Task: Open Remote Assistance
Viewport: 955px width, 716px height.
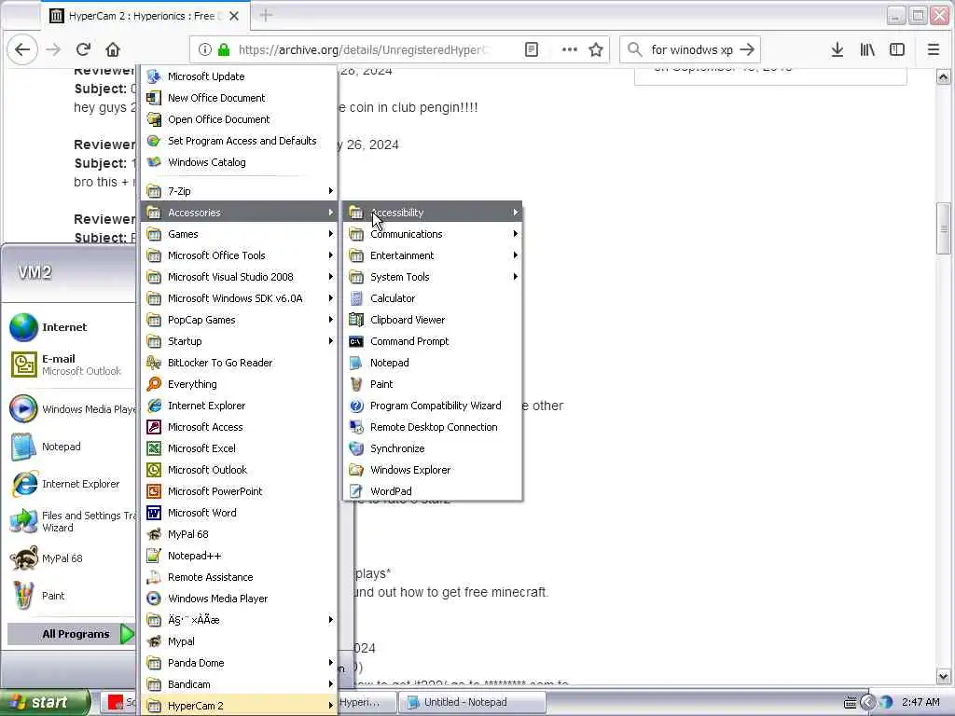Action: [x=240, y=576]
